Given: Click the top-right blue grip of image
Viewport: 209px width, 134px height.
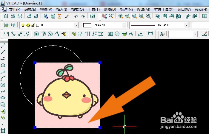Looking at the screenshot, I should [x=100, y=63].
